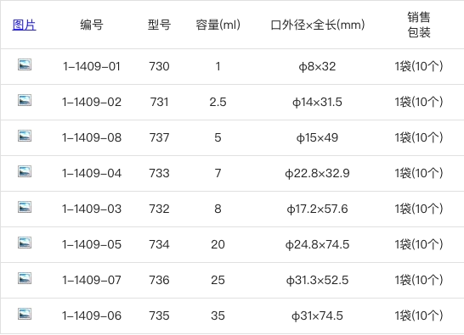Click the 口外径×全长(mm) column header

(x=318, y=25)
